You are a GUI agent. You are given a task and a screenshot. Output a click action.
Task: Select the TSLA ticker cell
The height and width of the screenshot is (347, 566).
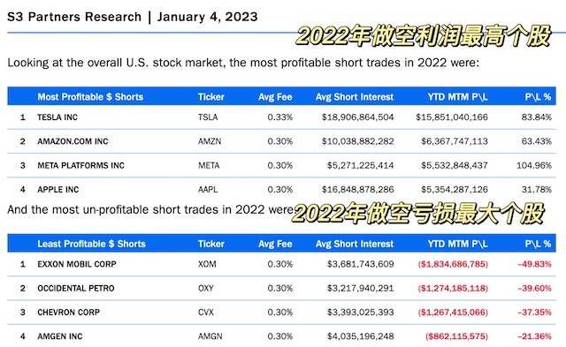tap(208, 117)
